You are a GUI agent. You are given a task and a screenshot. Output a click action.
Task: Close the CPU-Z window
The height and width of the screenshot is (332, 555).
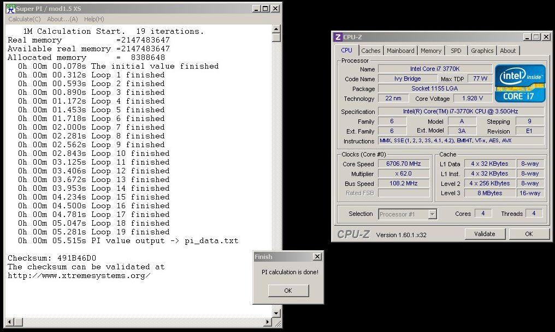(x=546, y=37)
